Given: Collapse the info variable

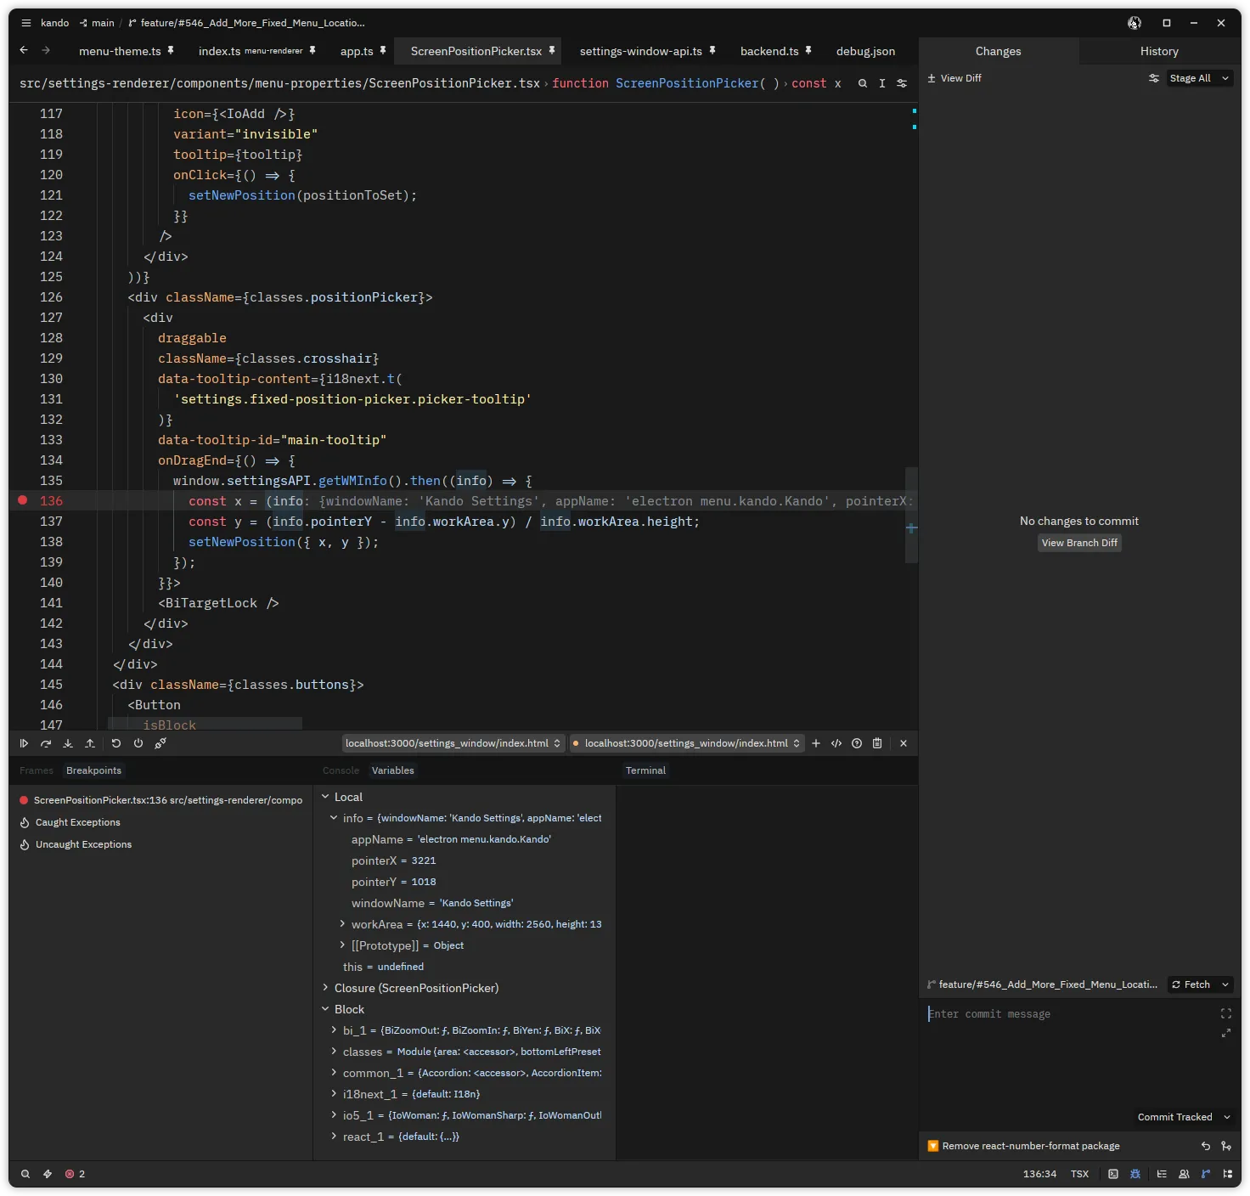Looking at the screenshot, I should click(x=334, y=818).
